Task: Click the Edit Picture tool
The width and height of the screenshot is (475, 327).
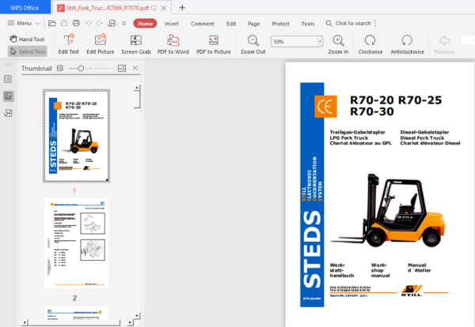Action: tap(101, 44)
